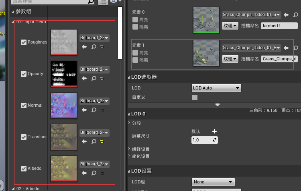301x191 pixels.
Task: Use selected asset for Albedo texture
Action: [84, 173]
